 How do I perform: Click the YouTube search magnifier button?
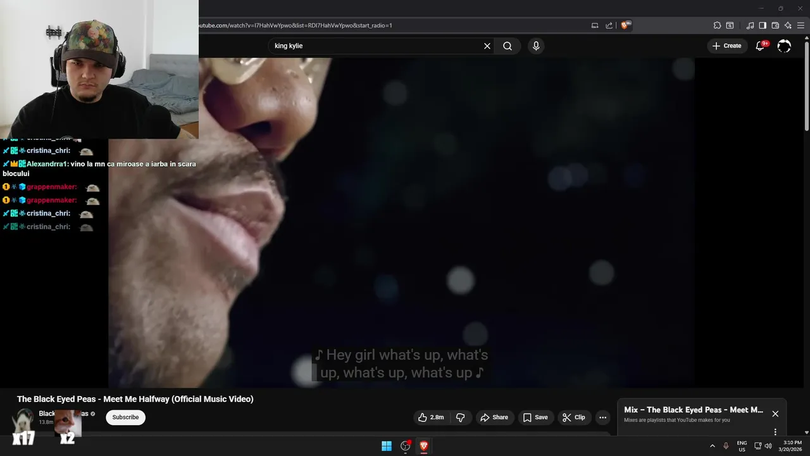(508, 46)
